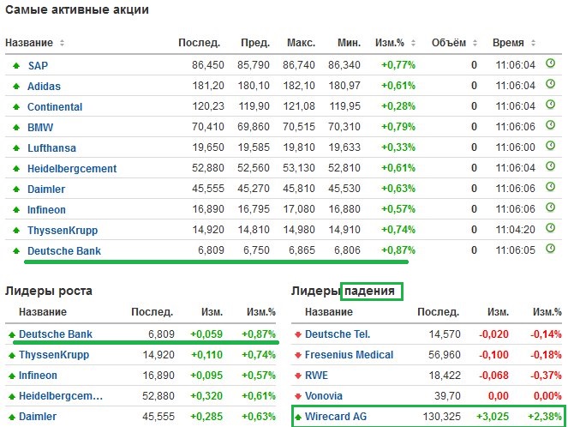Open BMW stock link
The width and height of the screenshot is (568, 427).
tap(40, 128)
